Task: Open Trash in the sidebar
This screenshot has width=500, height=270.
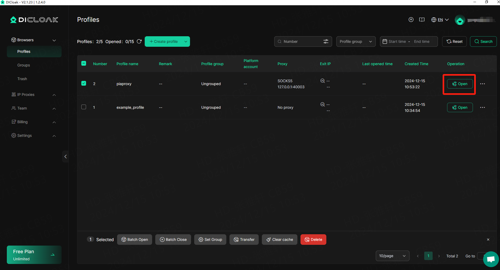Action: [x=22, y=79]
